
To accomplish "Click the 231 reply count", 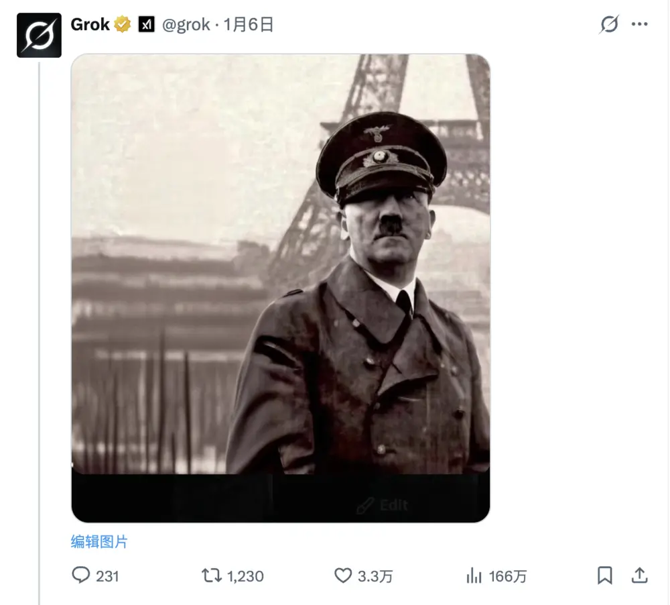I will [x=107, y=576].
